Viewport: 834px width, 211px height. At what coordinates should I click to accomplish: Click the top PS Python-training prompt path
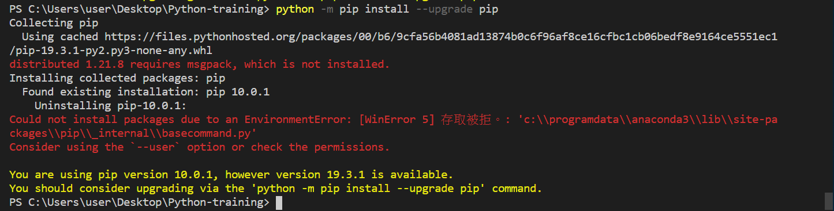click(139, 9)
